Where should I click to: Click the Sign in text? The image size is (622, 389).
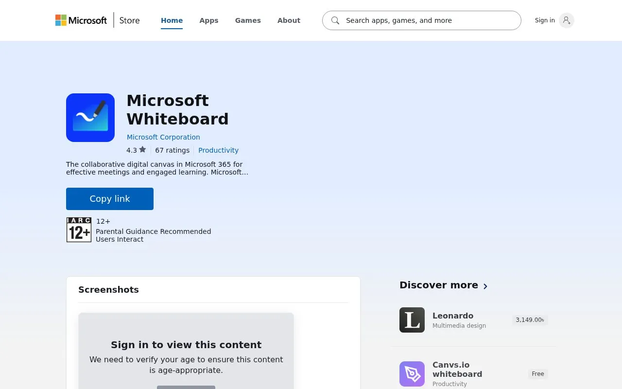tap(545, 20)
